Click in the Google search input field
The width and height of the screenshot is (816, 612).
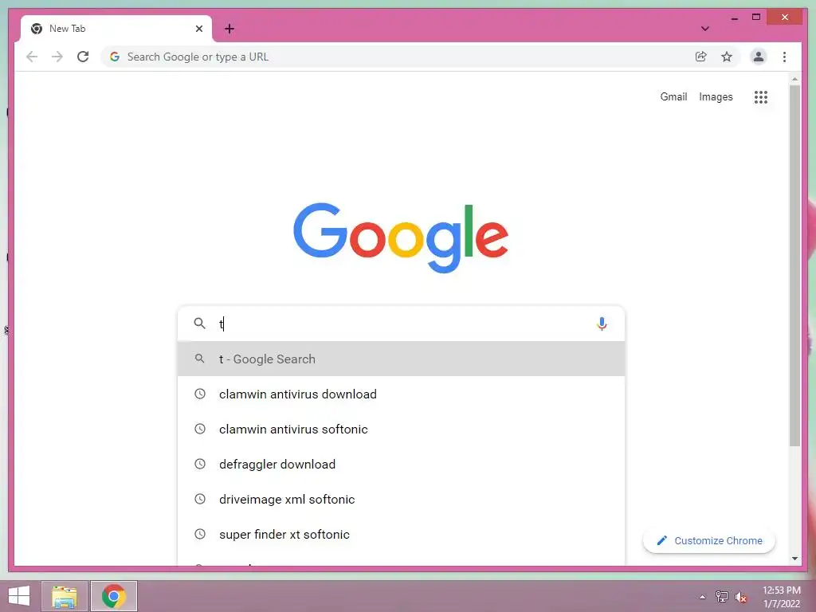pyautogui.click(x=403, y=324)
